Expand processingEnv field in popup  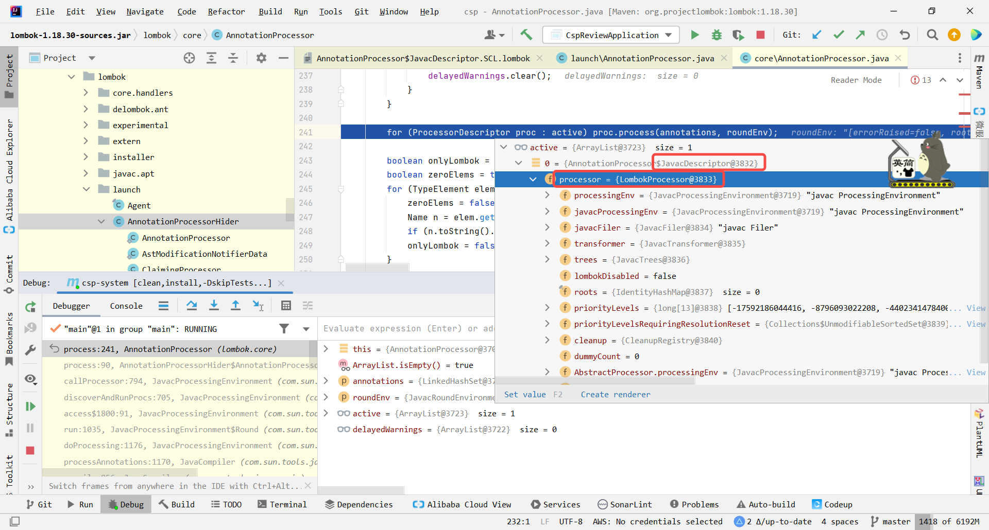[547, 195]
